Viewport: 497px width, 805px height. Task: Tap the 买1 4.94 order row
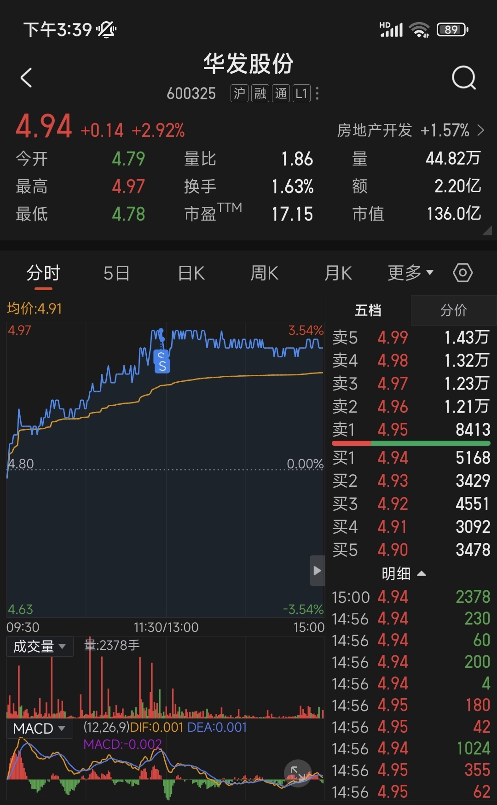coord(411,458)
